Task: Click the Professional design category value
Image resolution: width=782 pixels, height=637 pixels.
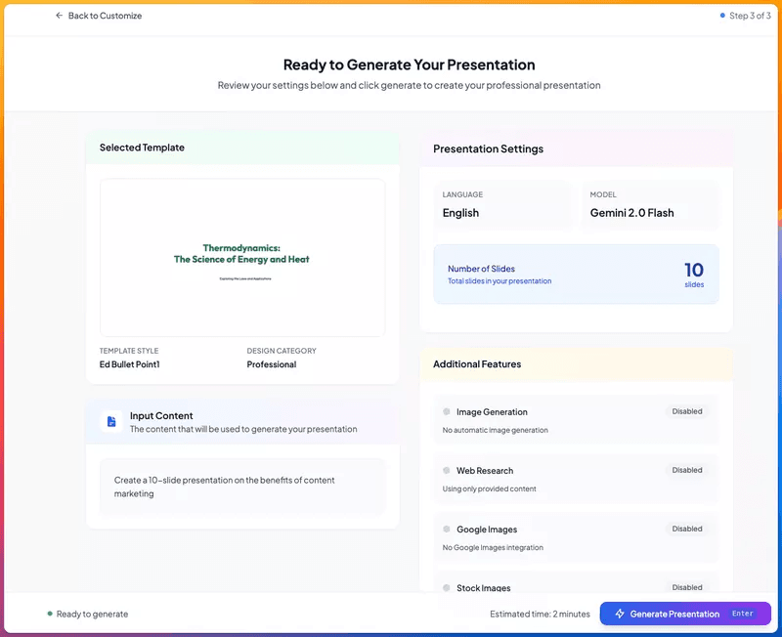Action: click(x=272, y=364)
